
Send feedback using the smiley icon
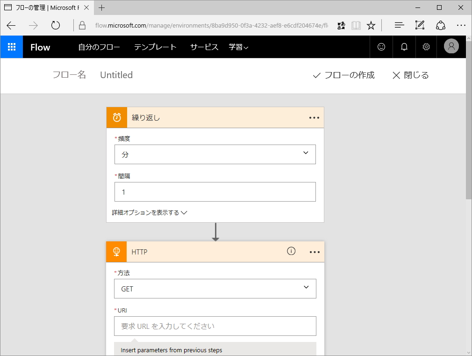tap(381, 47)
